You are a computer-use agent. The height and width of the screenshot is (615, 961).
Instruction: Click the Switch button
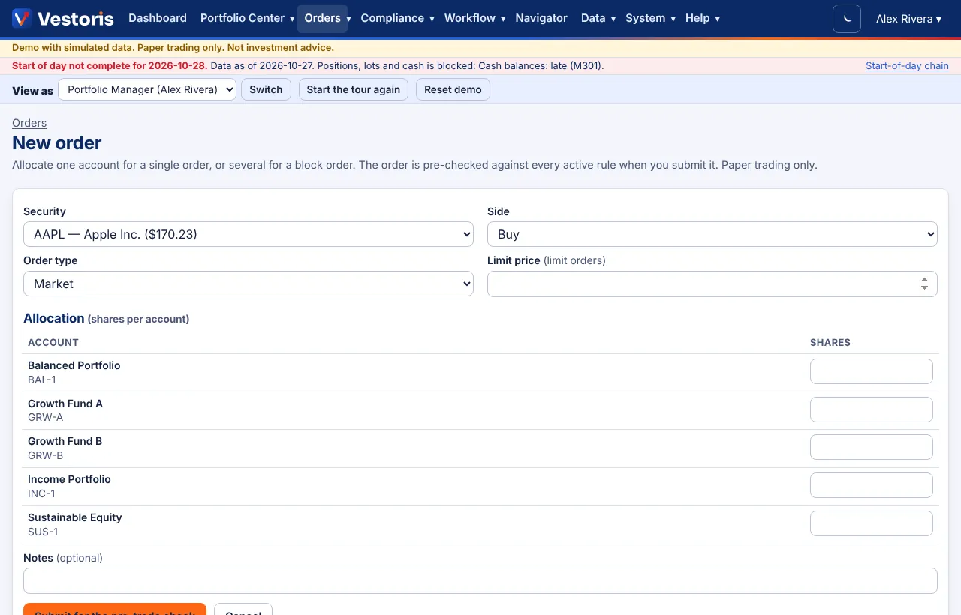(x=266, y=89)
